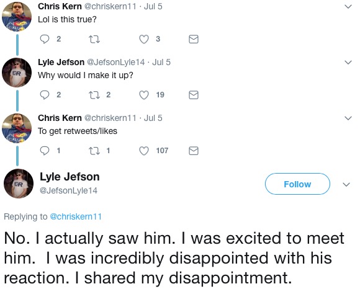Retweet the 'To get retweets/likes' tweet

click(x=94, y=151)
